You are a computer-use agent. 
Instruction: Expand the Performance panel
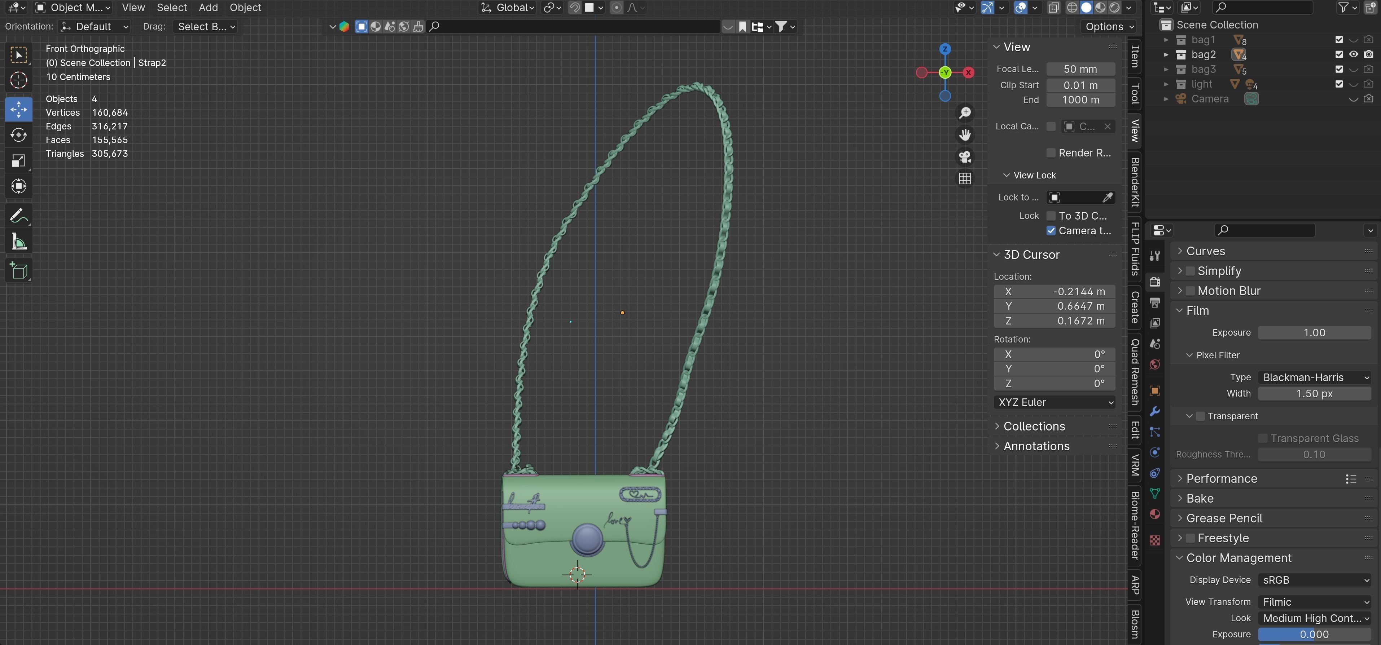coord(1221,478)
